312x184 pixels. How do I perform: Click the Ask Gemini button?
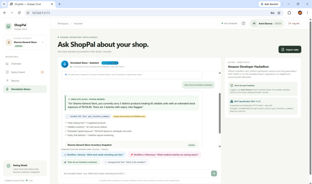pyautogui.click(x=269, y=4)
